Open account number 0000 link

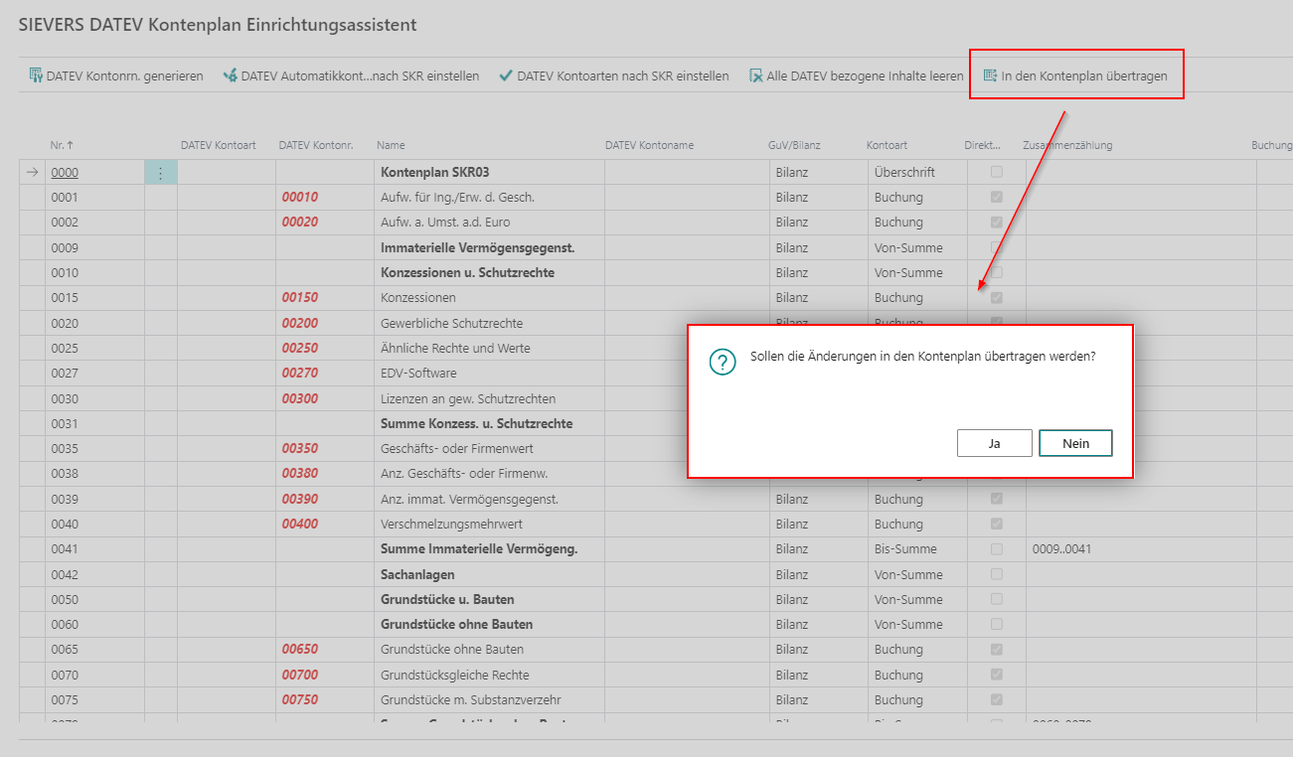(x=65, y=173)
